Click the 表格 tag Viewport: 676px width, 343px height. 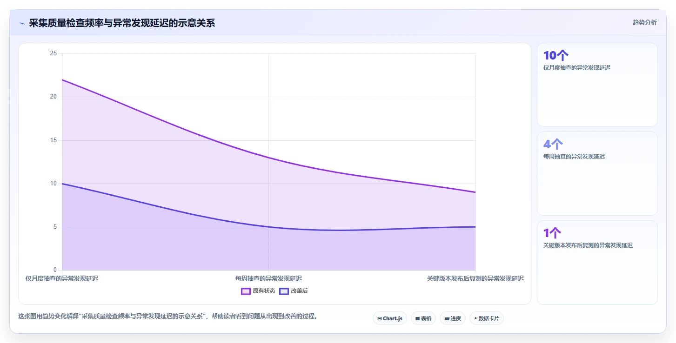[423, 318]
